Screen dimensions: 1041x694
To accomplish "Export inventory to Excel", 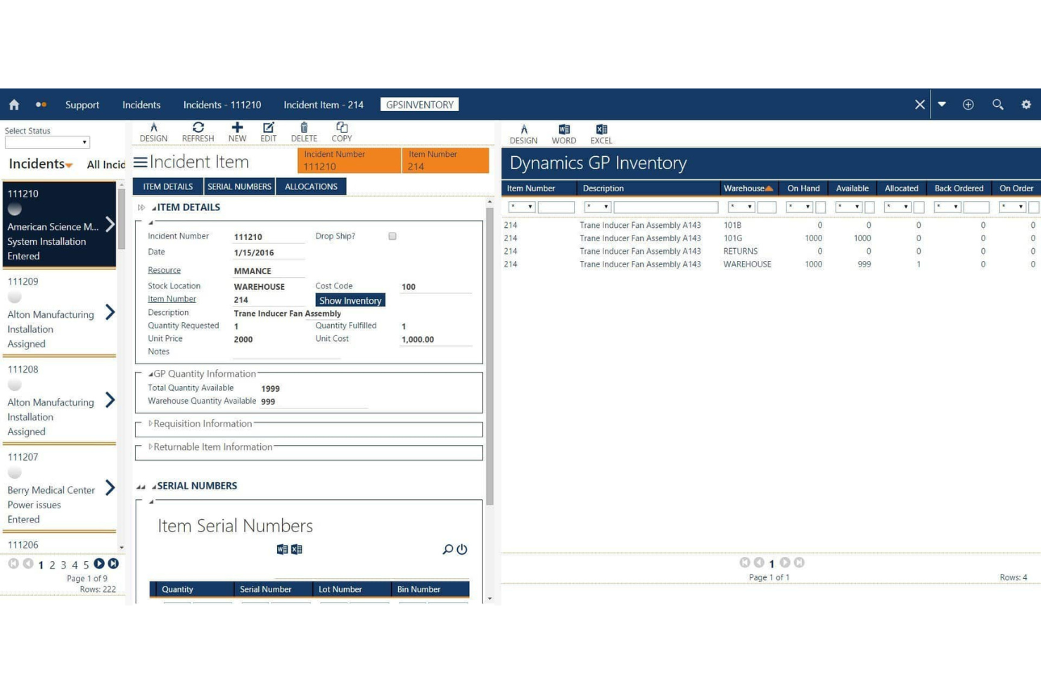I will pyautogui.click(x=601, y=134).
